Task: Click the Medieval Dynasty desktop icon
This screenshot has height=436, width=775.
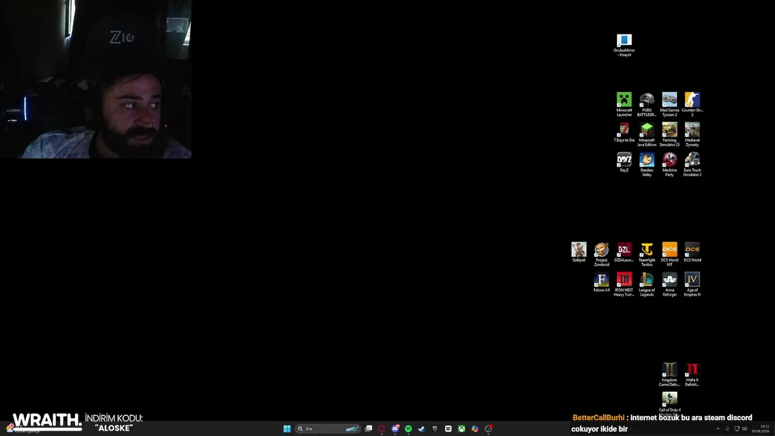Action: click(692, 134)
